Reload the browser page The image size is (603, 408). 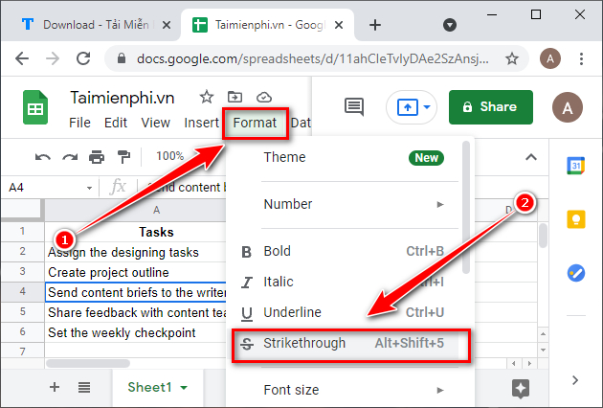click(x=83, y=58)
